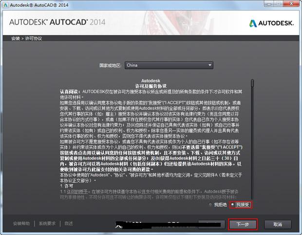Click the 下一步 (Next) button
This screenshot has width=302, height=235.
click(243, 224)
